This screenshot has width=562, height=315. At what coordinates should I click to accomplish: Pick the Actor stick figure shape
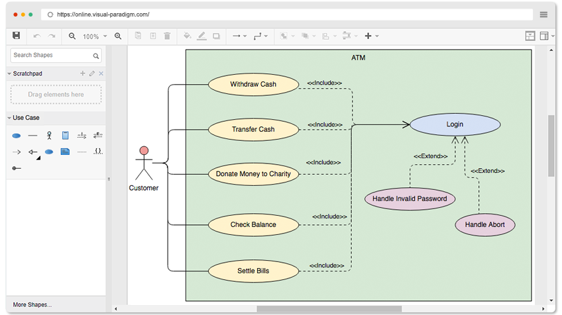49,135
